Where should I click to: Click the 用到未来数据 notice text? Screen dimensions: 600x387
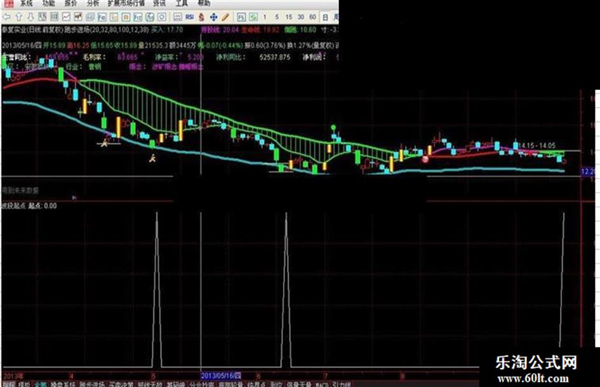(x=20, y=190)
